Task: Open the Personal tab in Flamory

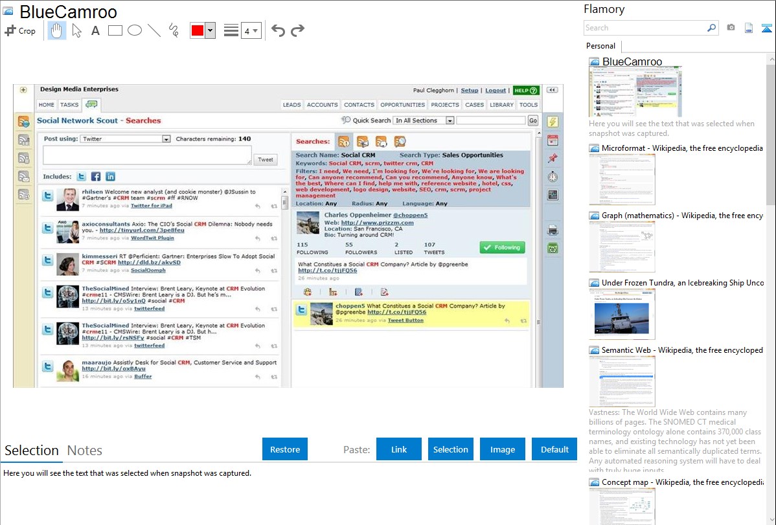Action: 601,46
